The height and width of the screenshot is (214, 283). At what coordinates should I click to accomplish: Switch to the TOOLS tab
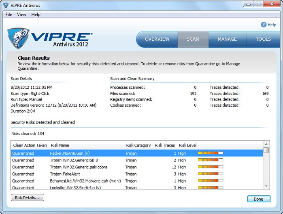click(263, 39)
